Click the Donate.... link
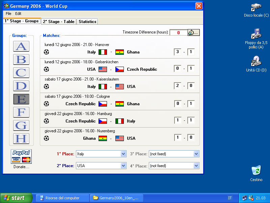The image size is (270, 203). pos(21,167)
